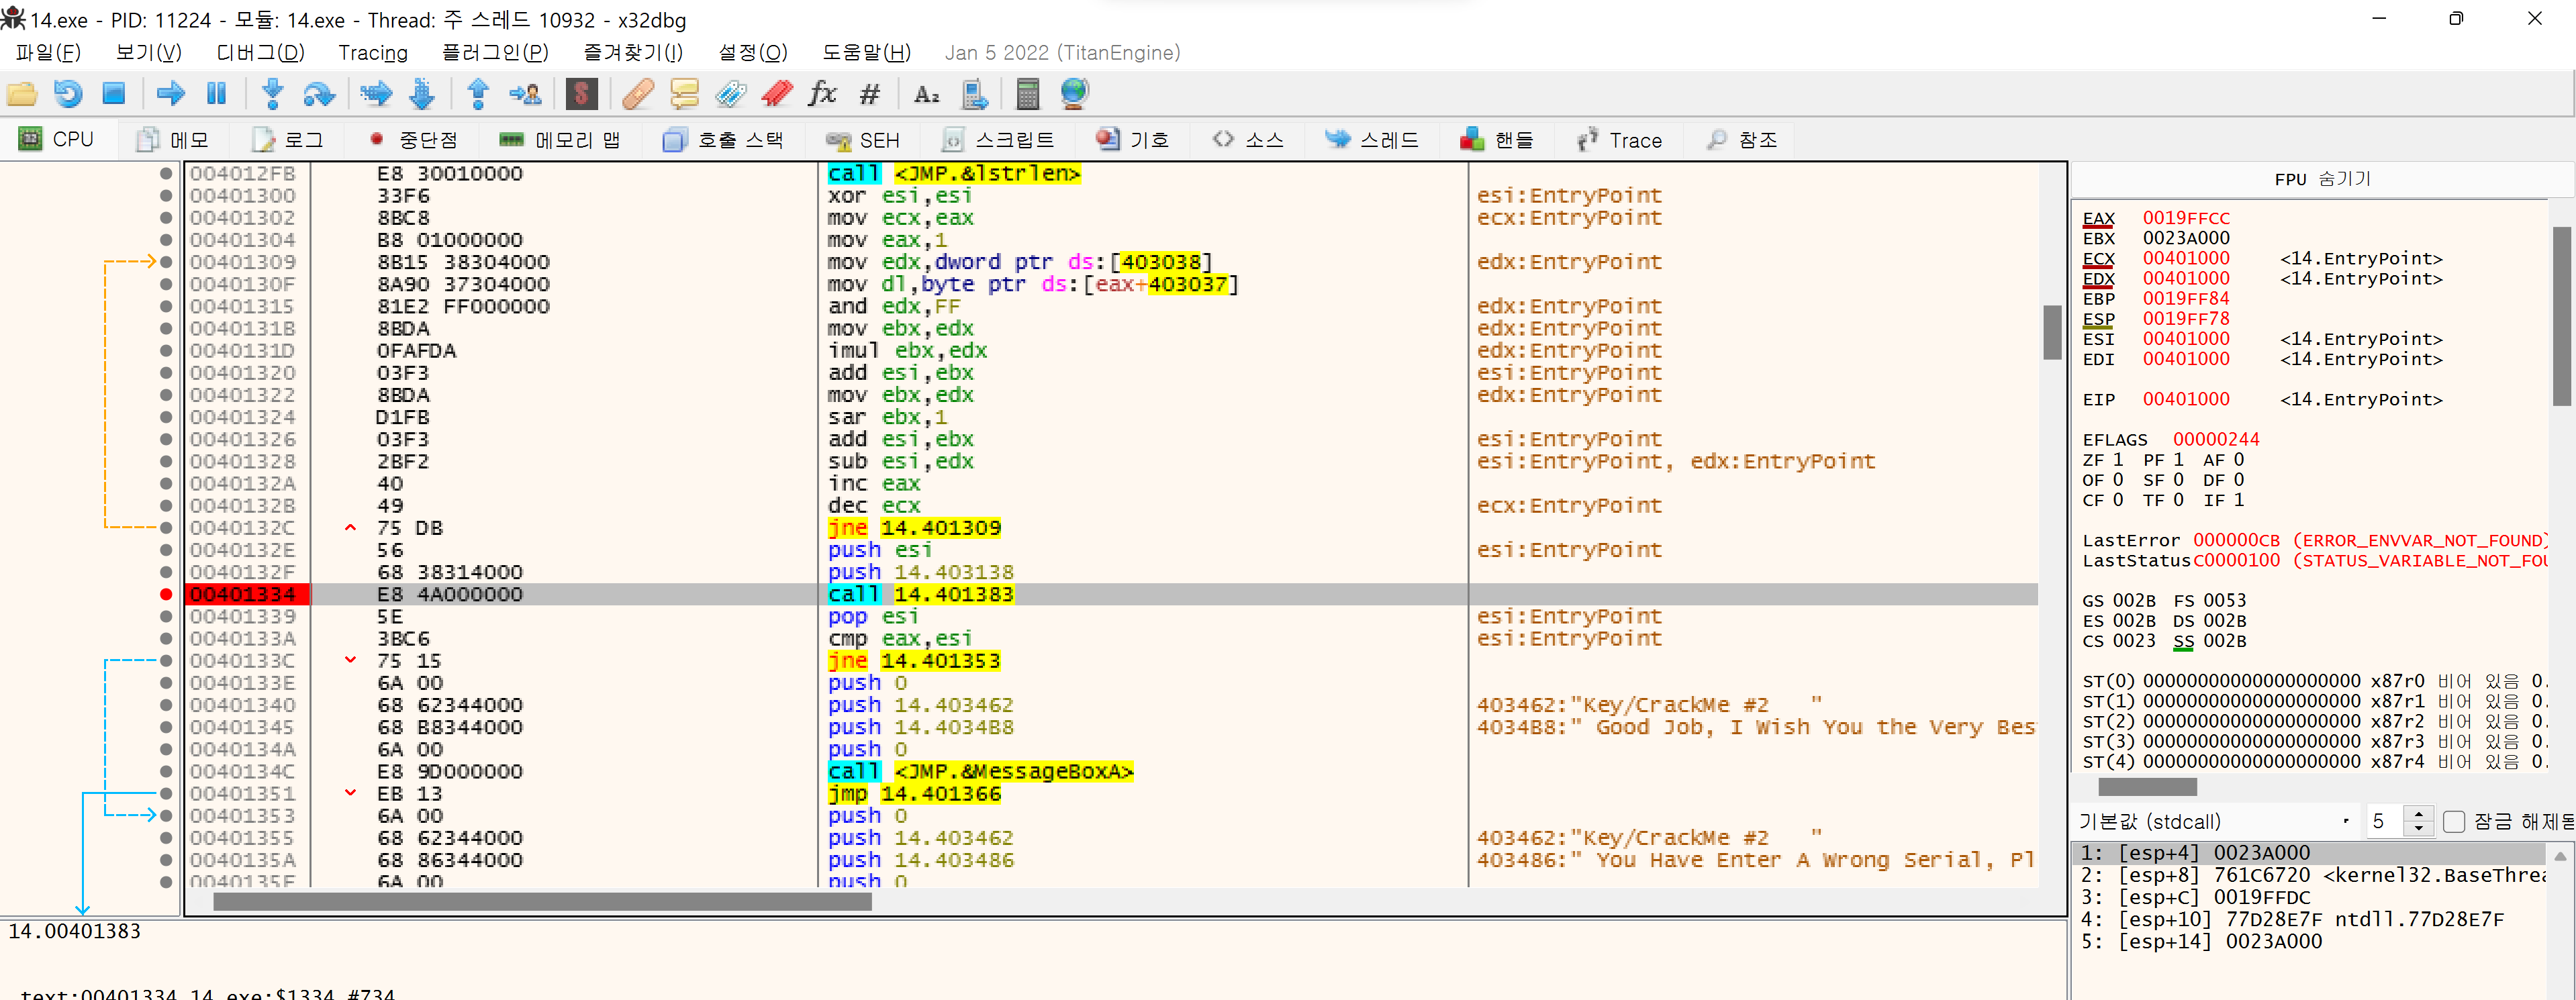Launch the Scylla plugin icon

(581, 94)
